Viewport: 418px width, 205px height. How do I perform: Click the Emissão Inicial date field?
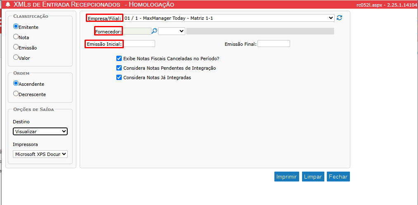[x=139, y=44]
